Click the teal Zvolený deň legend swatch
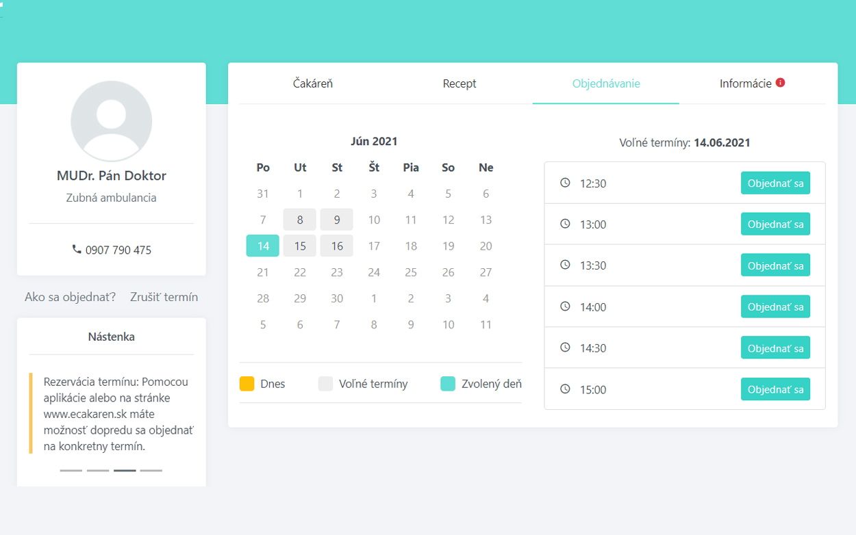 click(448, 384)
